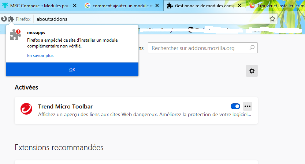Disable the Trend Micro Toolbar toggle
305x164 pixels.
pyautogui.click(x=235, y=106)
